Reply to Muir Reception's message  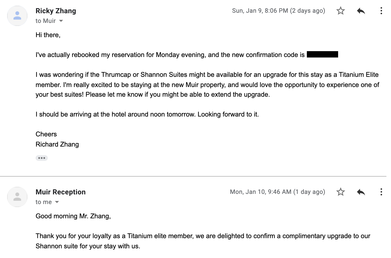[x=361, y=192]
